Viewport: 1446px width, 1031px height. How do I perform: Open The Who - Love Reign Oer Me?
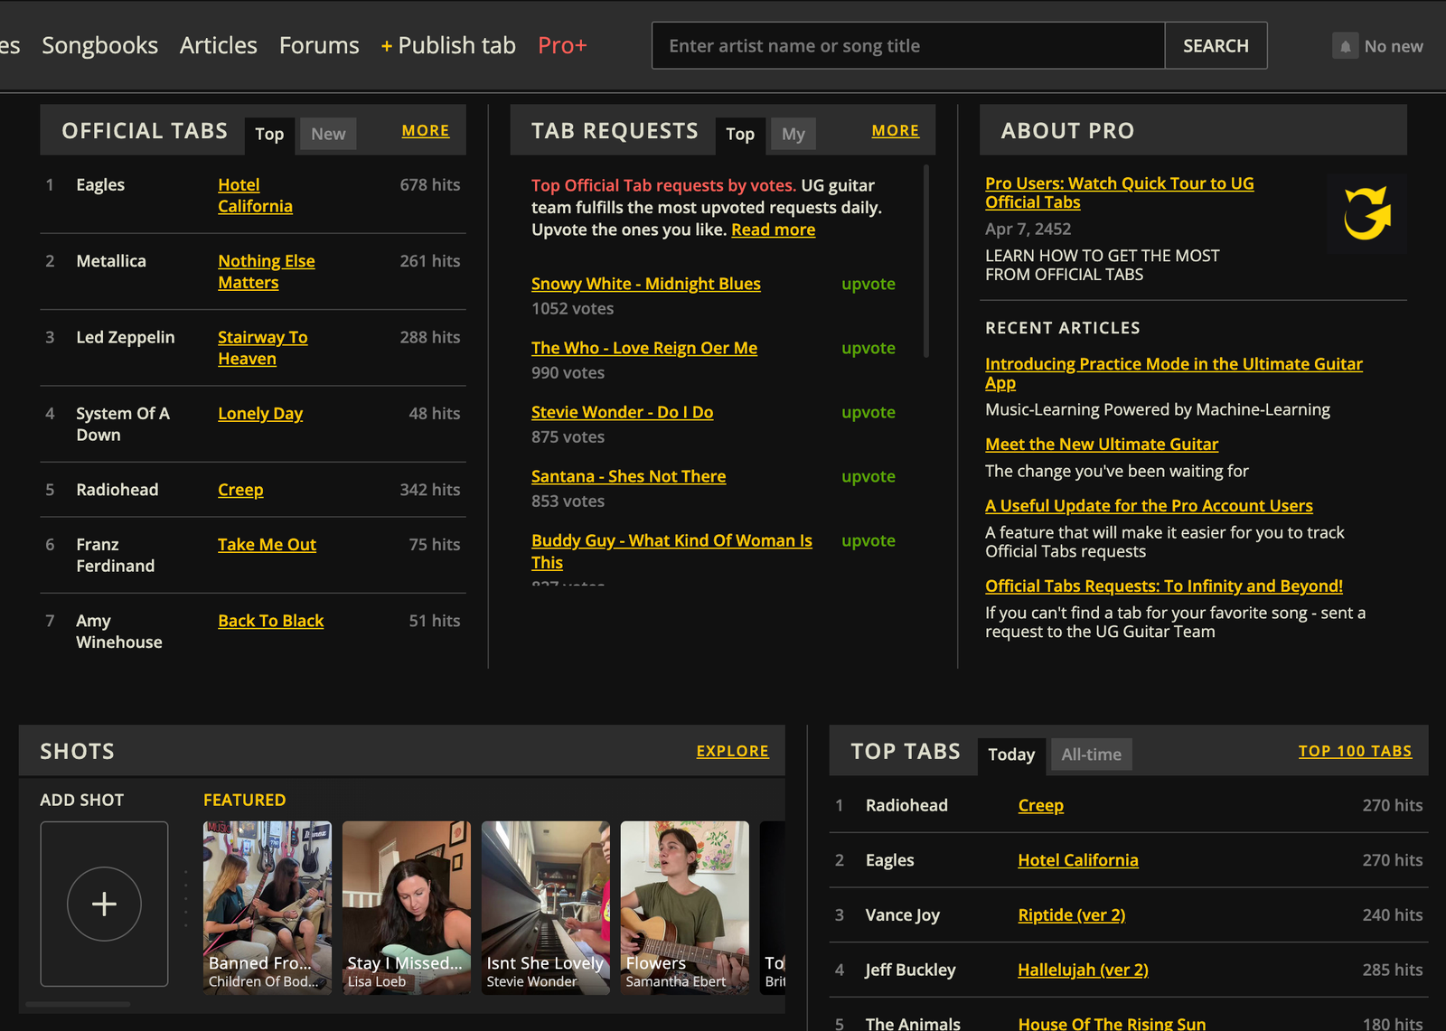(x=644, y=348)
